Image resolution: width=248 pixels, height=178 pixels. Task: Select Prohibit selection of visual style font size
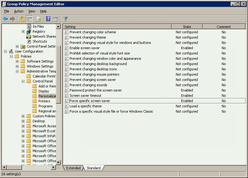pos(100,53)
